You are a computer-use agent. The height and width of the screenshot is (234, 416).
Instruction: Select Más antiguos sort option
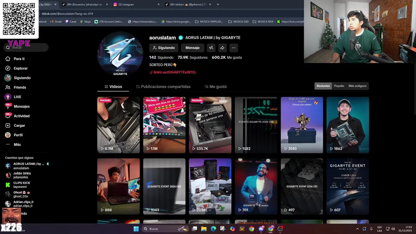(357, 86)
